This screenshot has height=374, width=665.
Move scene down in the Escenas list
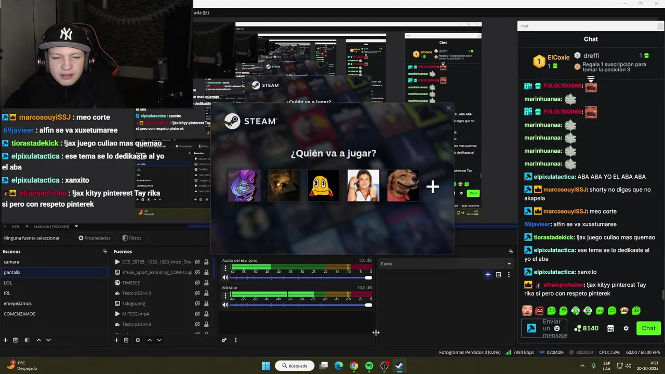click(x=48, y=340)
